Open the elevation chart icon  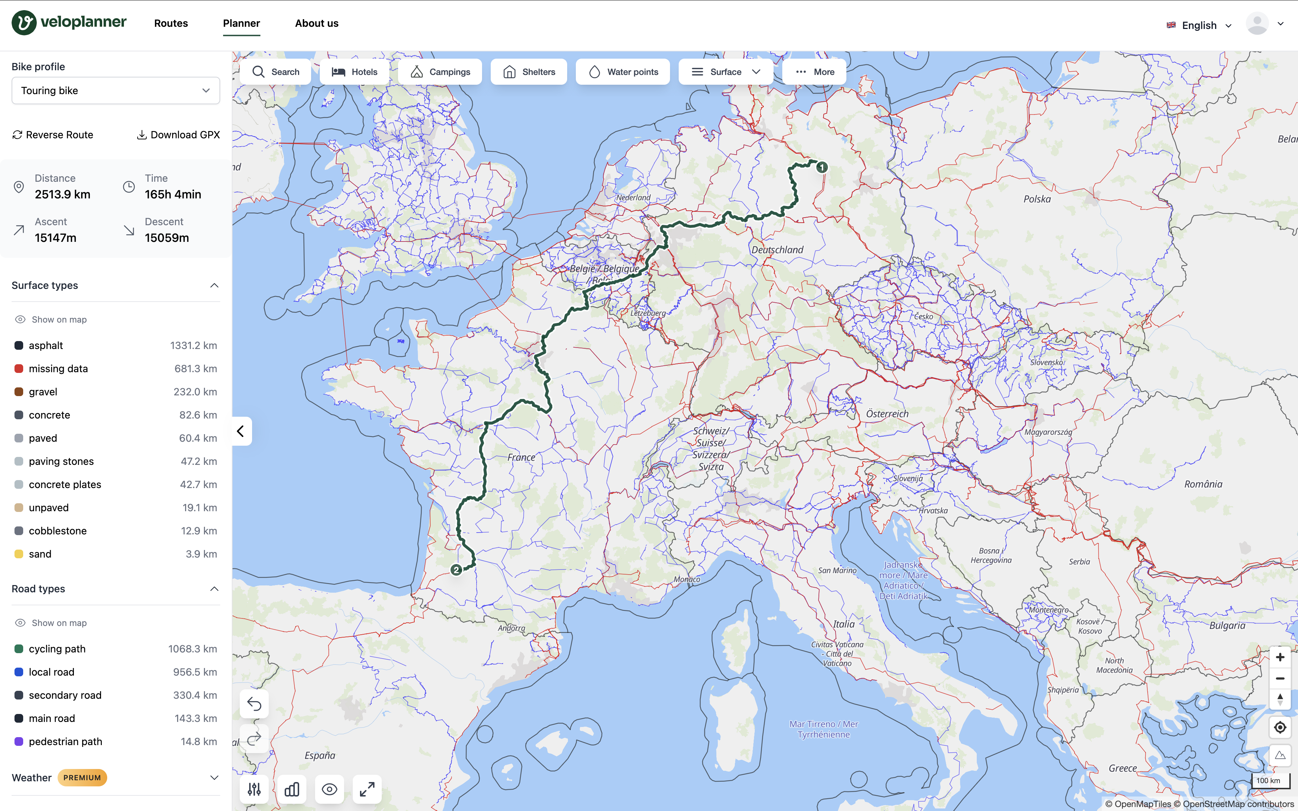point(292,789)
